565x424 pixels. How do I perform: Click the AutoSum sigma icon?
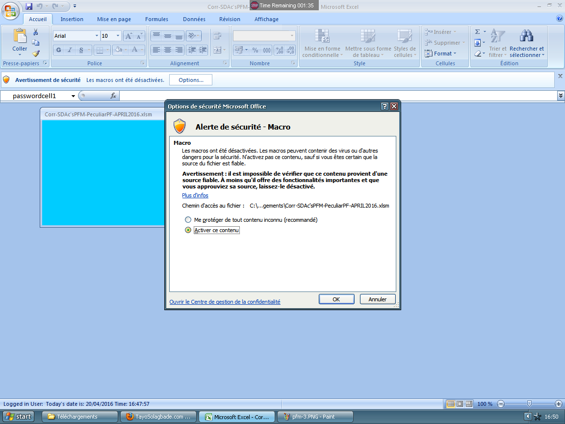[477, 32]
